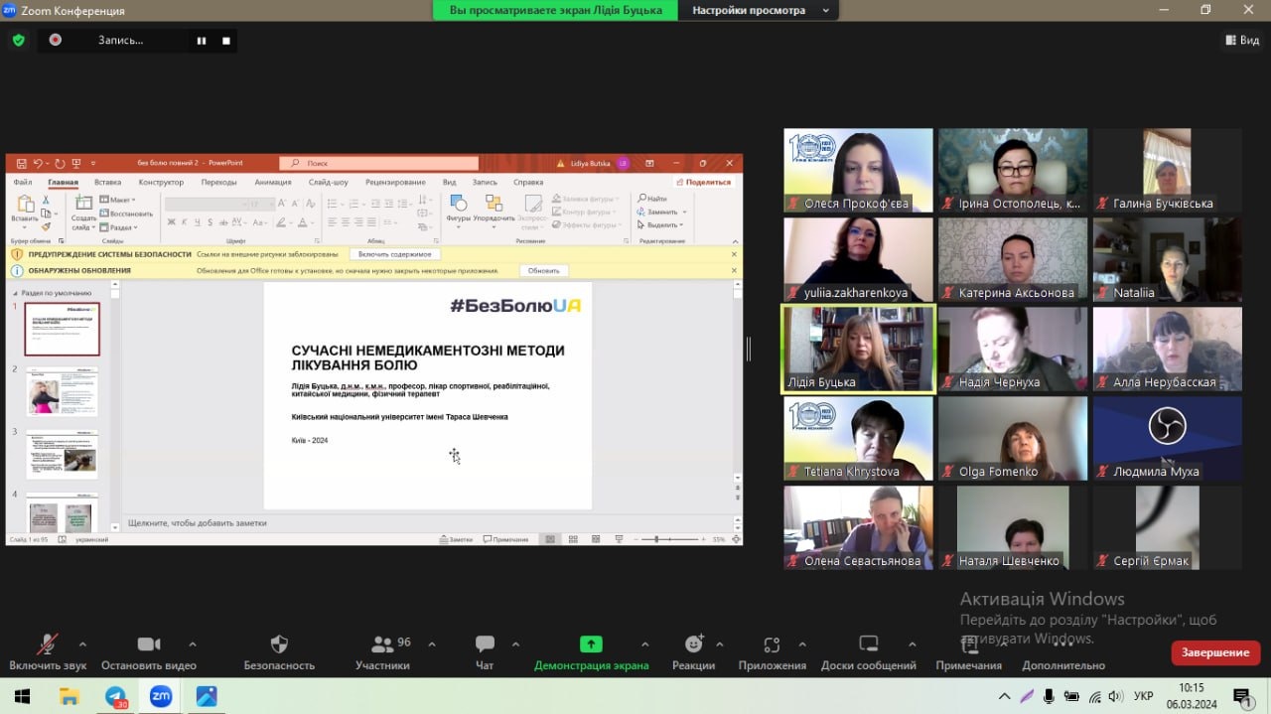Unmute the microphone
This screenshot has height=714, width=1271.
point(47,644)
